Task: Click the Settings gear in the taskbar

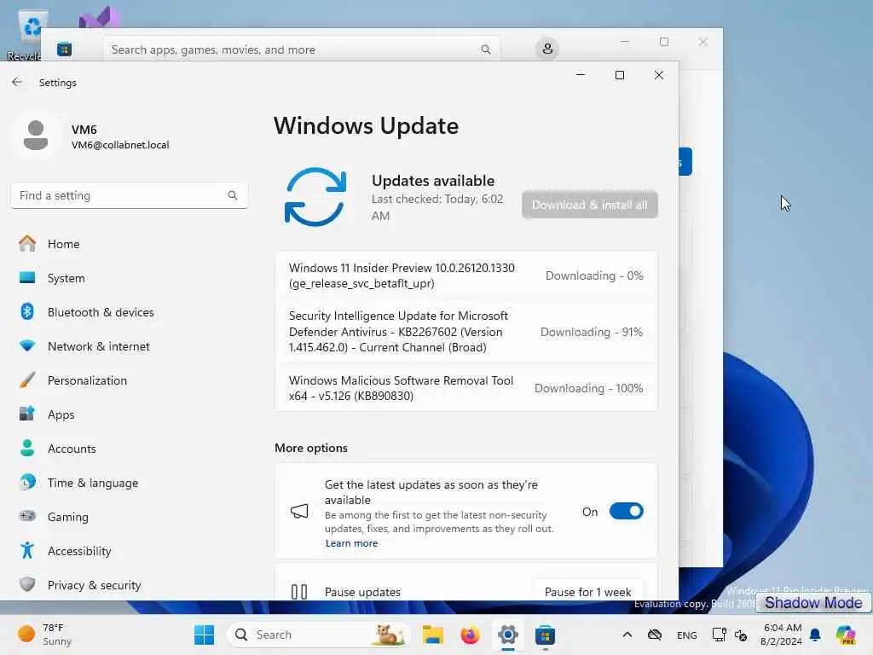Action: pos(508,635)
